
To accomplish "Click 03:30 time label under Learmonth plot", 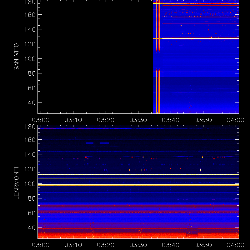I will pos(138,245).
